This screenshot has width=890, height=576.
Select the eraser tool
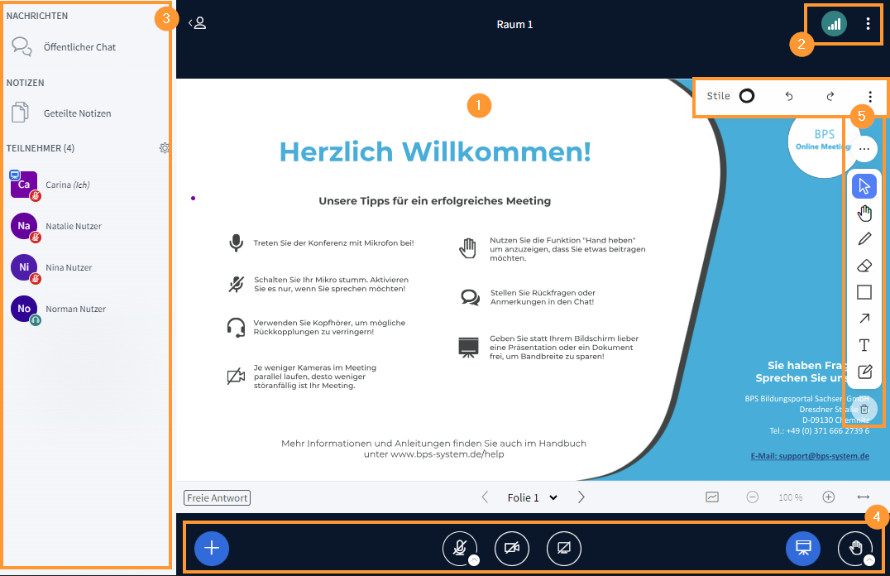coord(864,265)
